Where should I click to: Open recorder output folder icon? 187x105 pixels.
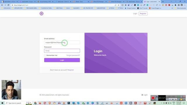coord(181,99)
